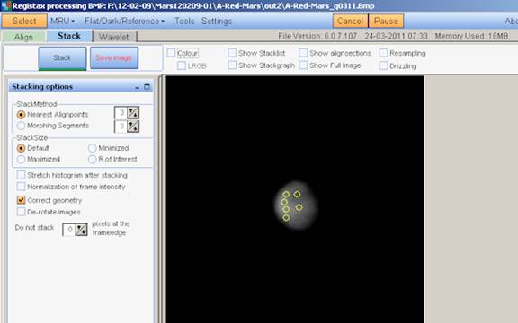The width and height of the screenshot is (518, 323).
Task: Click the Mars image preview
Action: pyautogui.click(x=297, y=205)
